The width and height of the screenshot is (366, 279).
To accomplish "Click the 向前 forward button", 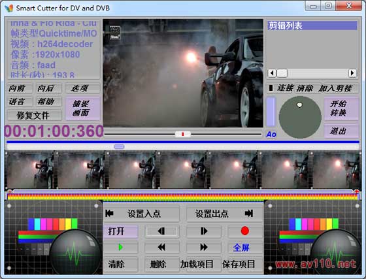I will coord(20,88).
